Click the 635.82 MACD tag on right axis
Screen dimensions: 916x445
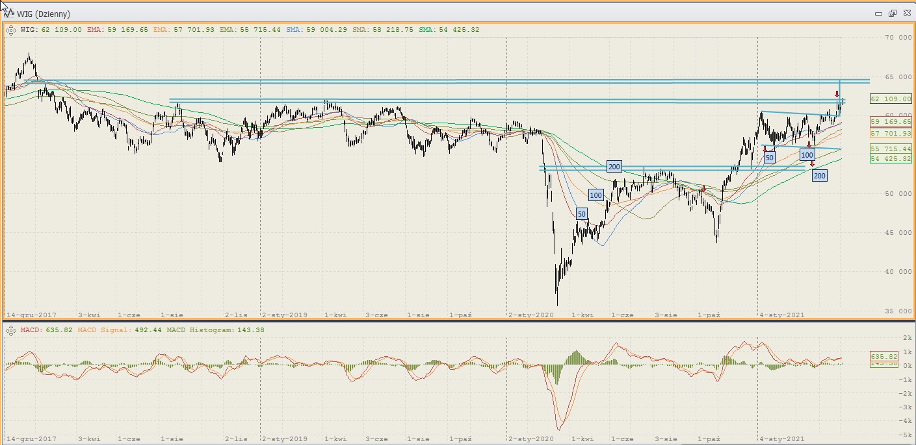point(883,356)
